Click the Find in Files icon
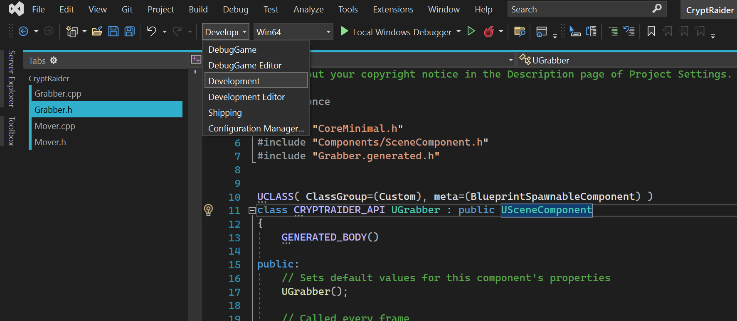737x321 pixels. 520,32
